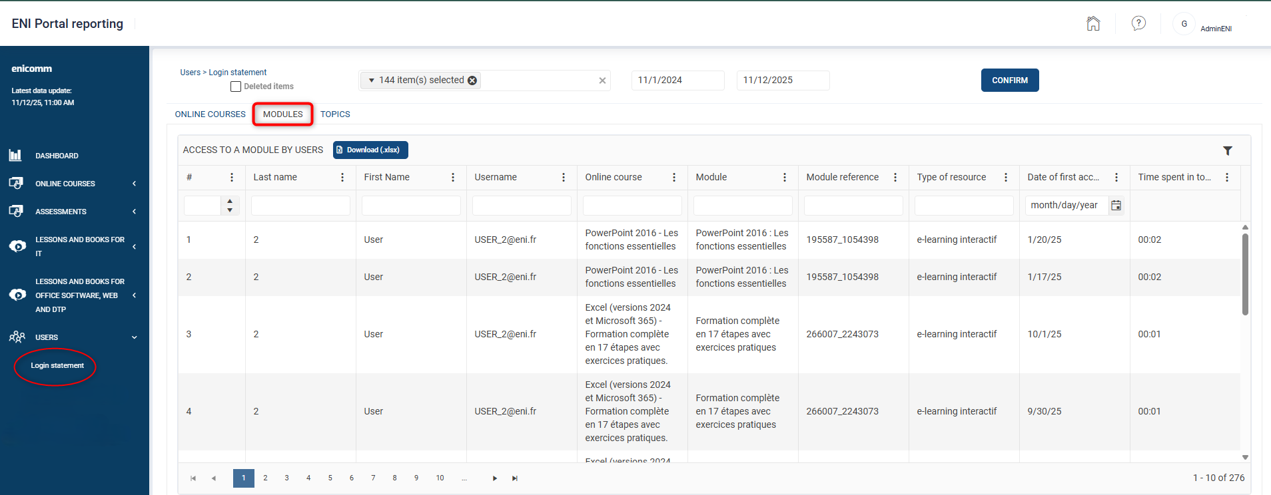Click the Office Software, Web and DTP icon
The width and height of the screenshot is (1271, 495).
[17, 295]
